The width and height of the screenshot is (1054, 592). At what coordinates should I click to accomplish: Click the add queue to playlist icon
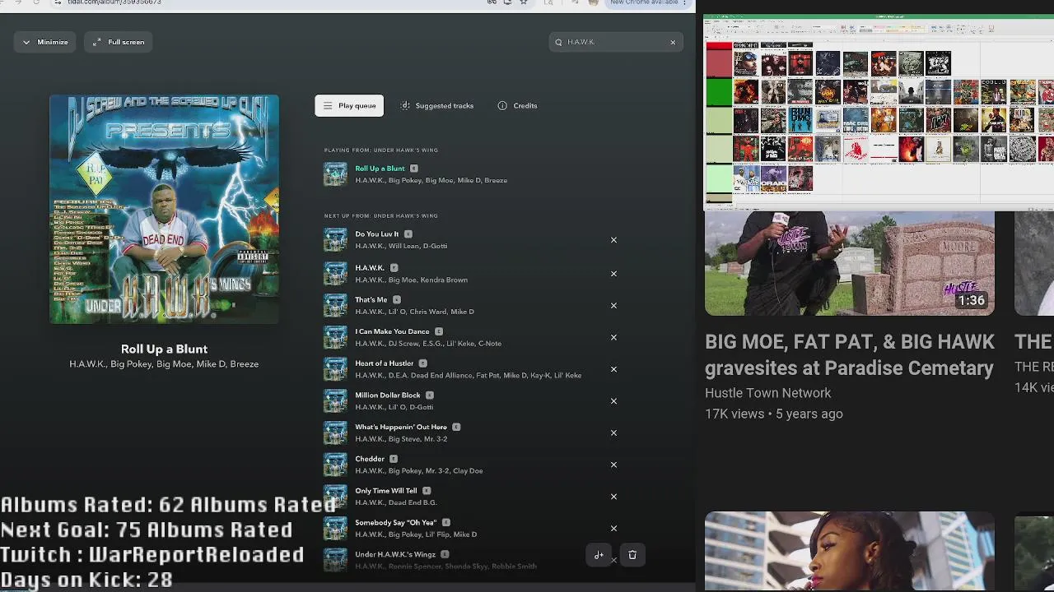(x=599, y=555)
